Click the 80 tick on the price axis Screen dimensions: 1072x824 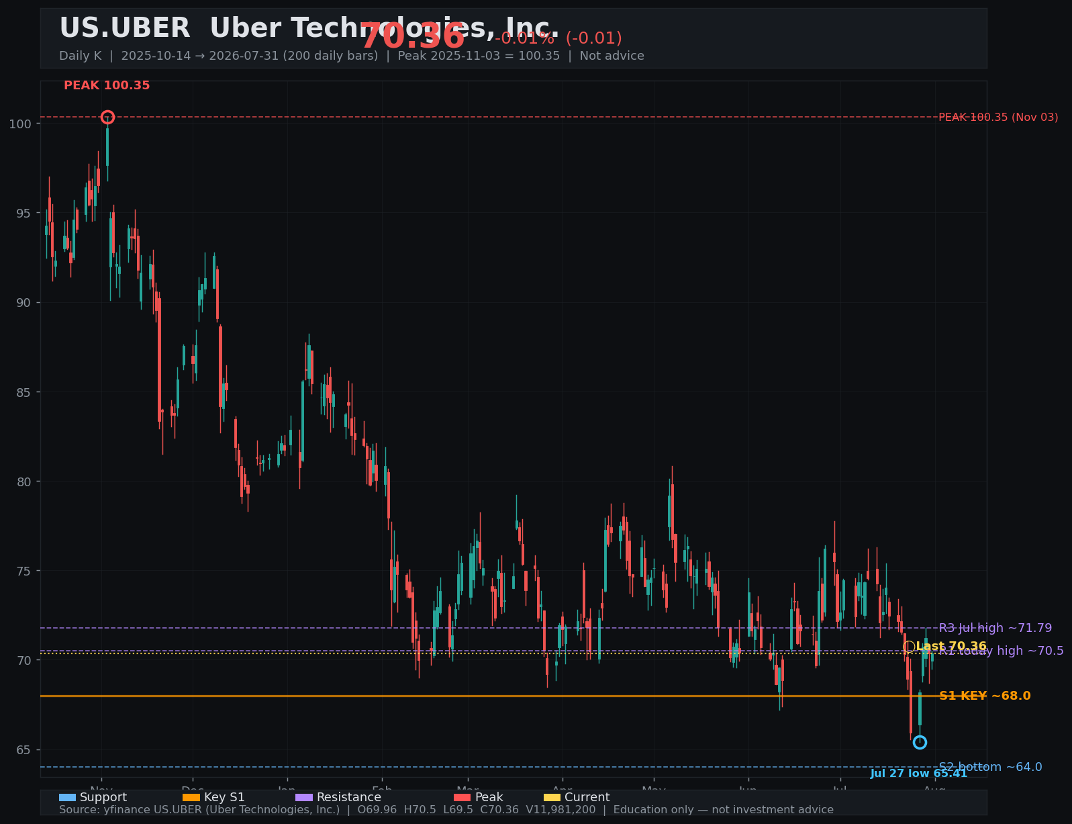point(24,482)
